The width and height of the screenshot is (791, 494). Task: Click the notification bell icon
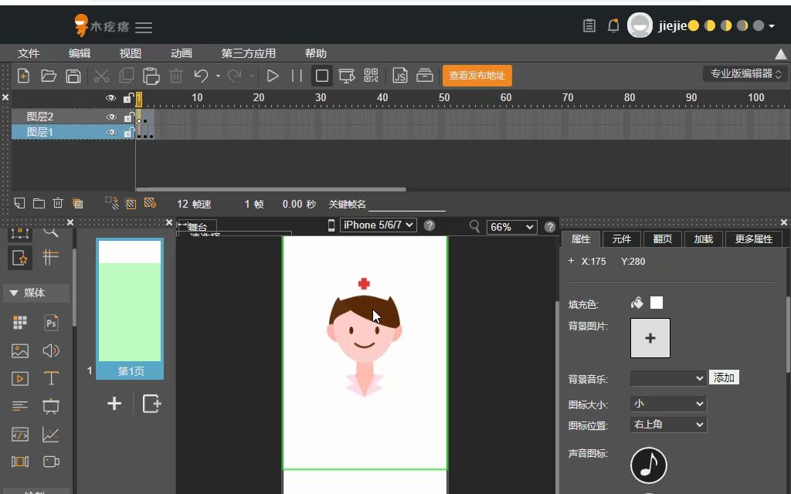point(613,25)
